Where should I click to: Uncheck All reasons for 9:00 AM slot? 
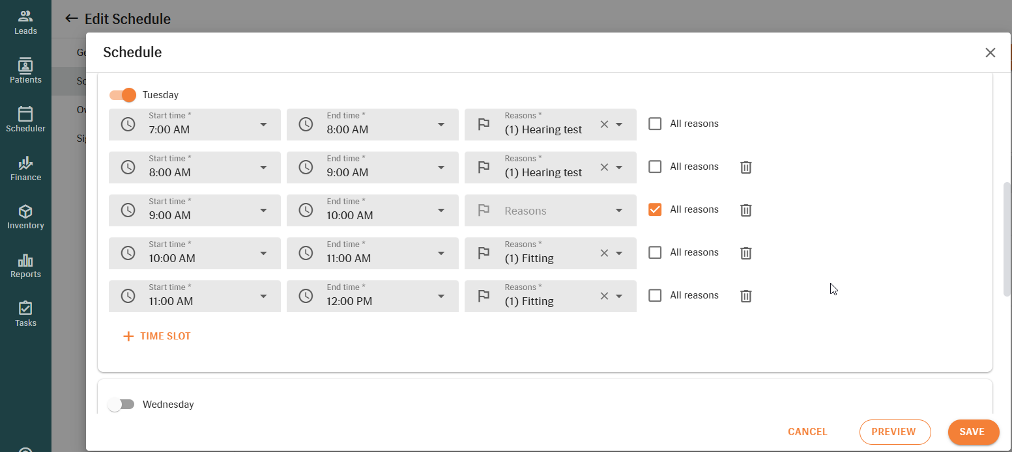[x=655, y=209]
